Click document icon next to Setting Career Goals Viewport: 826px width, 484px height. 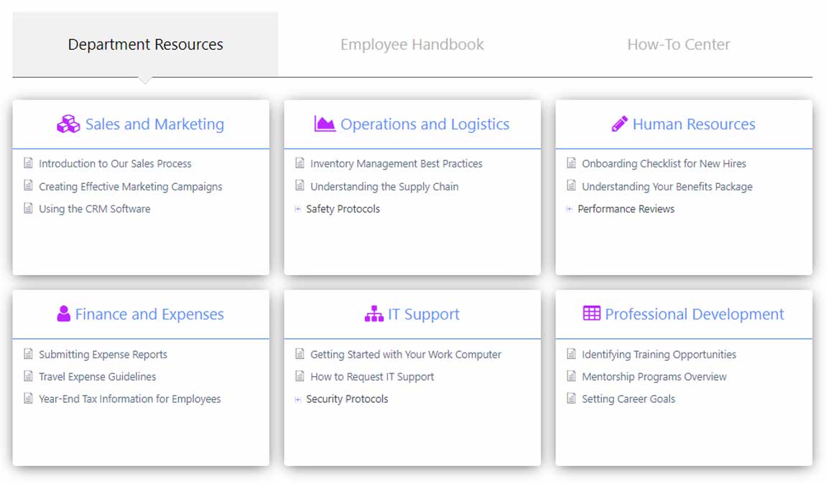[x=572, y=399]
